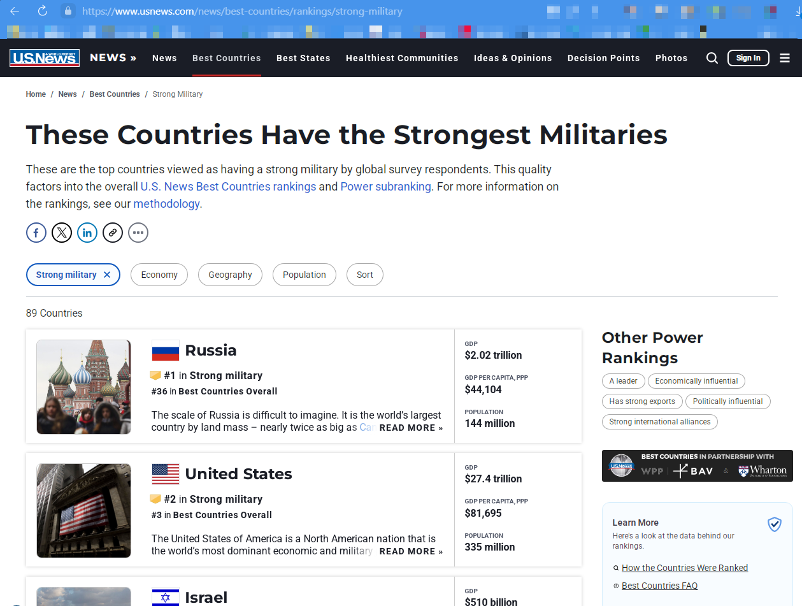Screen dimensions: 802x606
Task: Open the Geography filter dropdown
Action: pyautogui.click(x=230, y=275)
